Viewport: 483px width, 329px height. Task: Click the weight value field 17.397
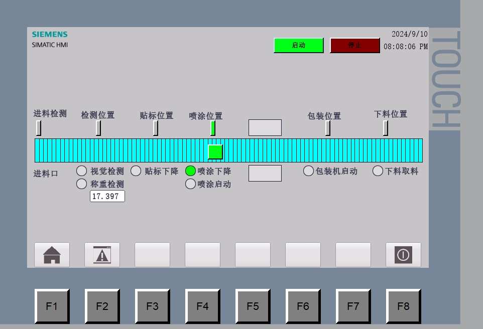click(x=107, y=196)
